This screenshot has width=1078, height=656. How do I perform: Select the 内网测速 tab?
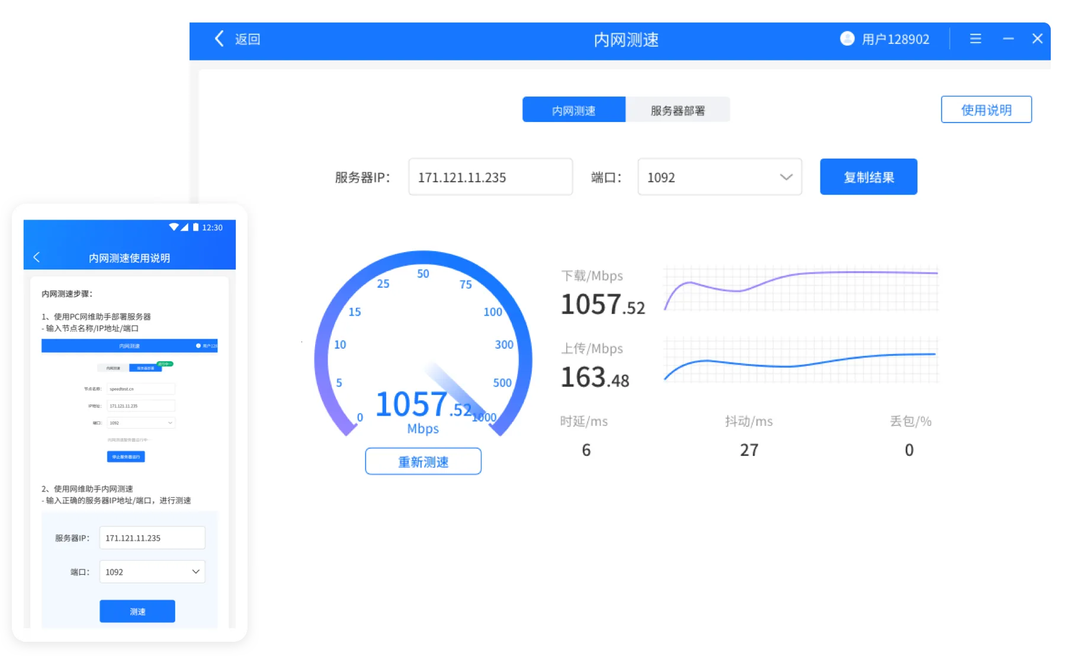click(x=573, y=109)
